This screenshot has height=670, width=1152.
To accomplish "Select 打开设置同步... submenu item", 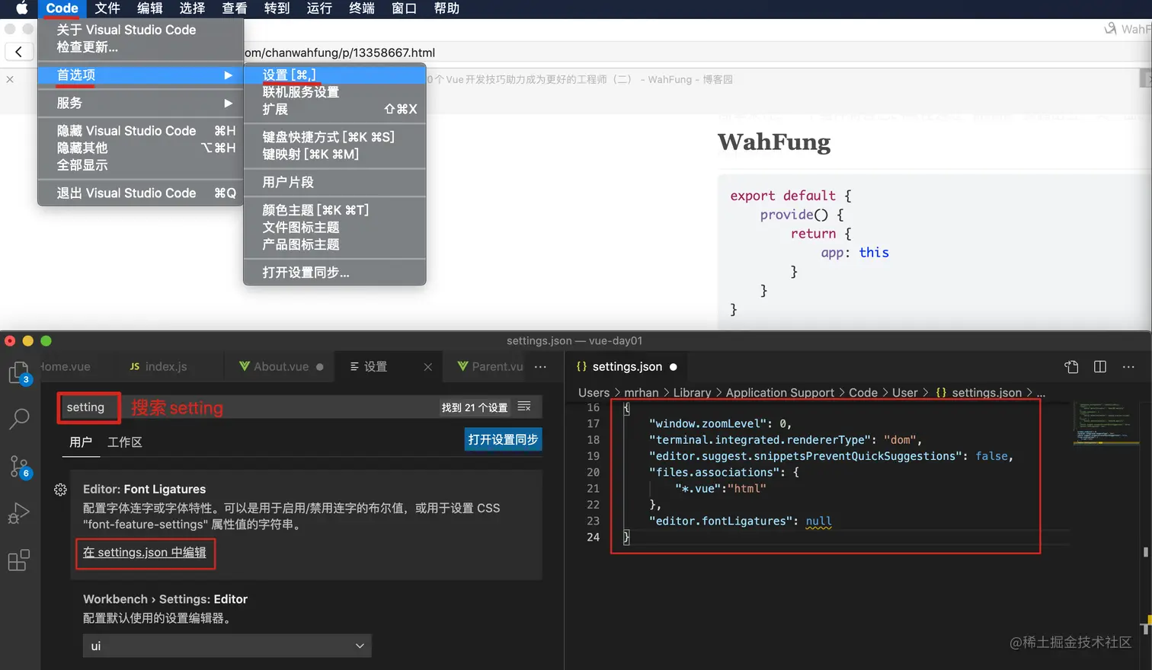I will 334,273.
